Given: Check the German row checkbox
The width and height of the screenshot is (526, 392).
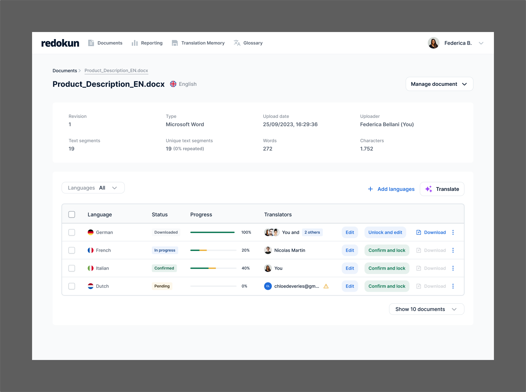Looking at the screenshot, I should (x=72, y=232).
